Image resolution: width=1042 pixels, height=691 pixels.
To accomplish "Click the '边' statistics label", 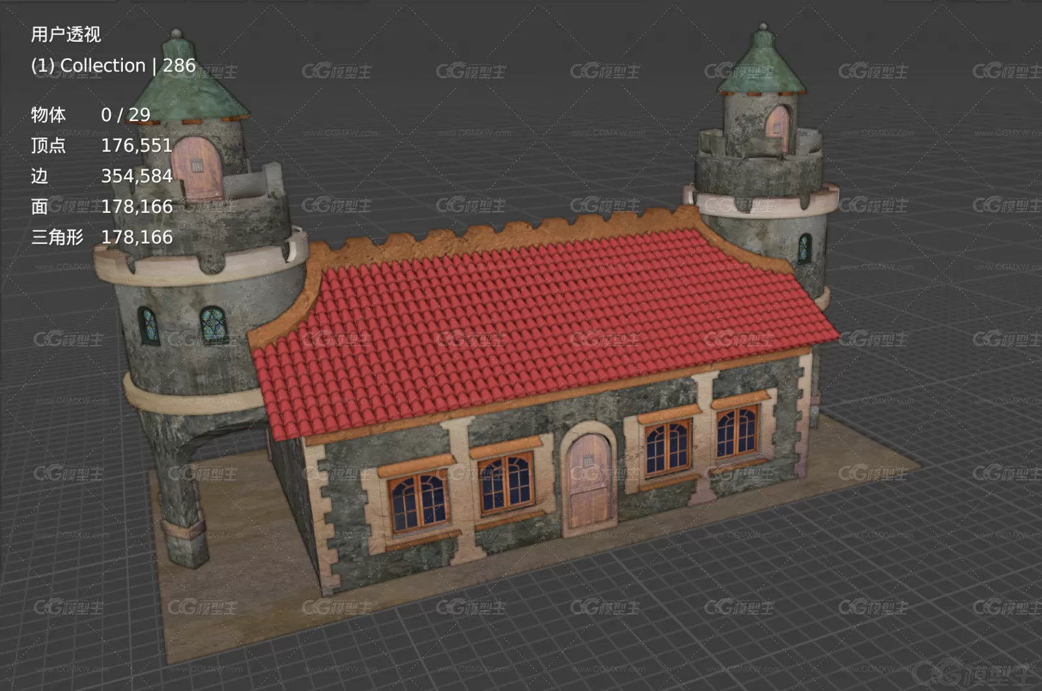I will point(40,176).
